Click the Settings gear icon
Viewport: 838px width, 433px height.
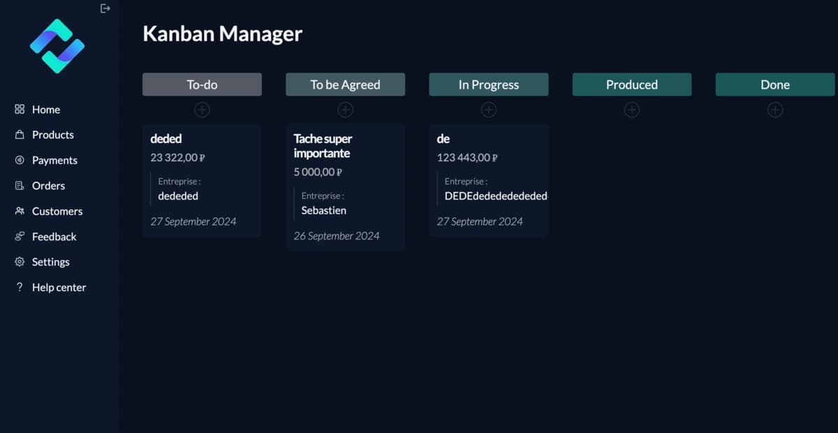point(20,262)
